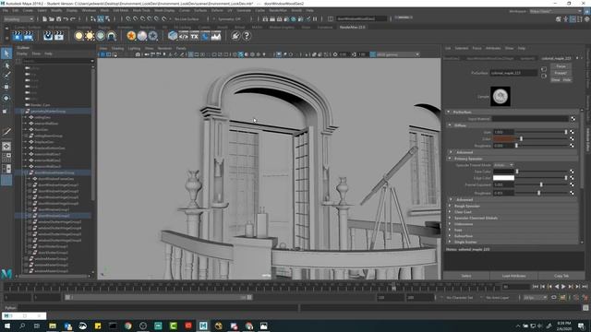Click the Open Scene folder icon
The width and height of the screenshot is (591, 332).
click(52, 18)
